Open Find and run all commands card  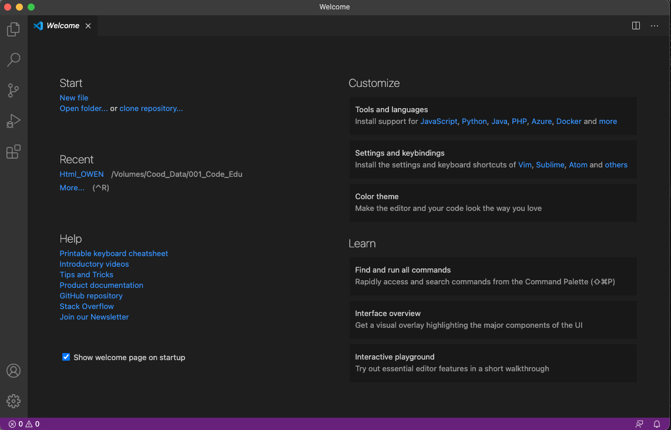coord(493,277)
